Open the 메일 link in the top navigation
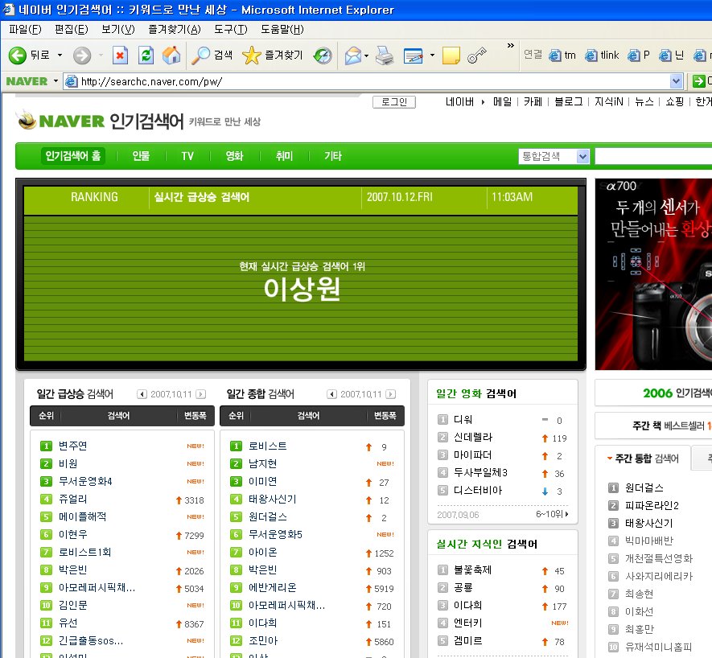This screenshot has width=712, height=658. click(502, 101)
